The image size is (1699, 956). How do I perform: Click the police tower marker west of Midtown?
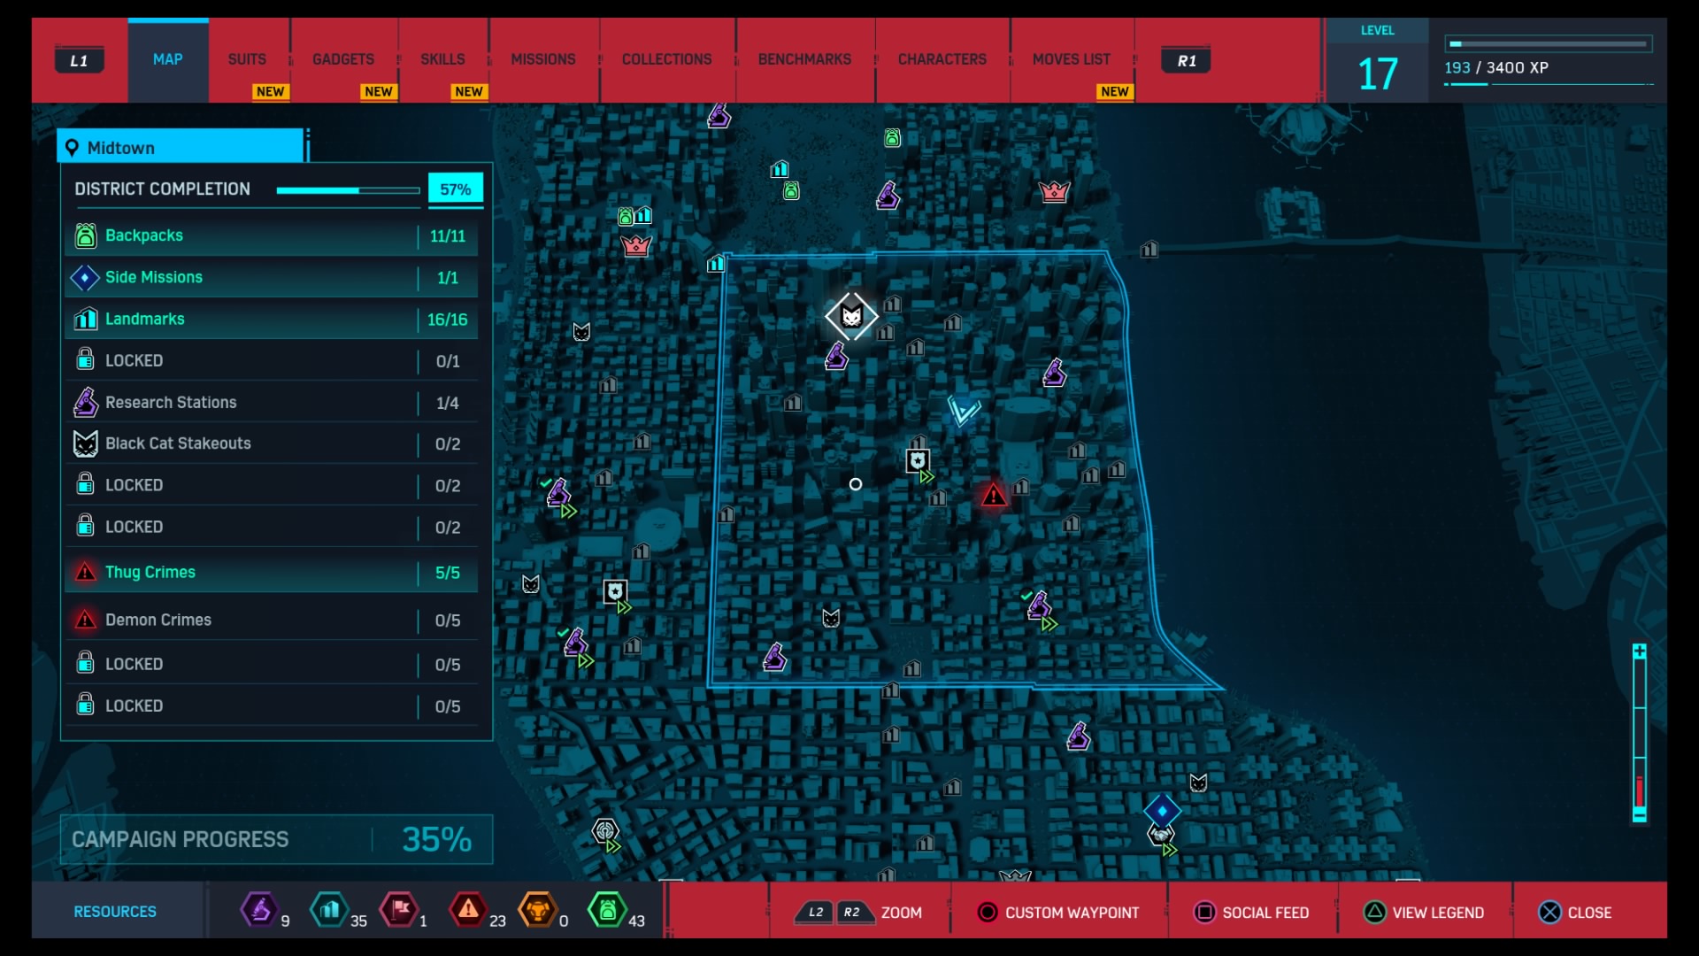click(615, 591)
